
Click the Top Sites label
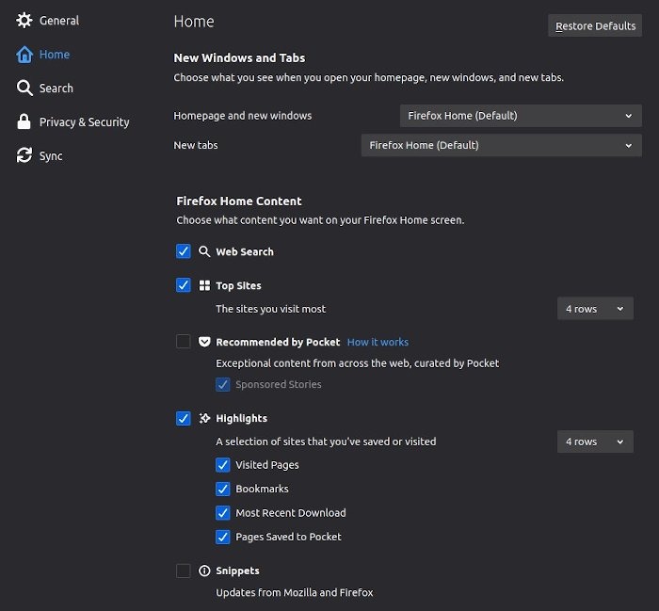coord(238,286)
